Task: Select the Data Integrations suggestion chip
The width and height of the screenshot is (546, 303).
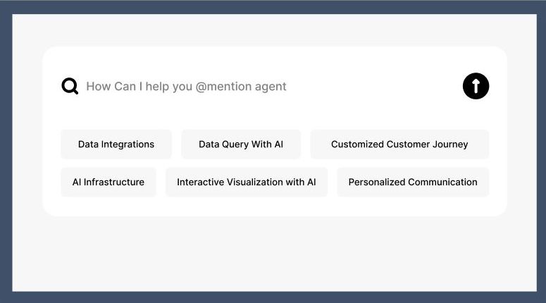Action: 116,144
